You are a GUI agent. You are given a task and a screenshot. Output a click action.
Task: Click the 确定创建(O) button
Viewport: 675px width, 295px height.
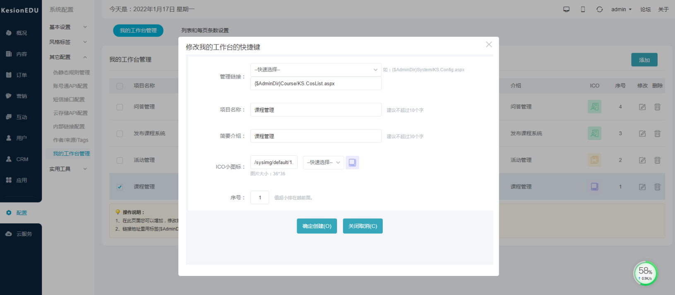317,226
